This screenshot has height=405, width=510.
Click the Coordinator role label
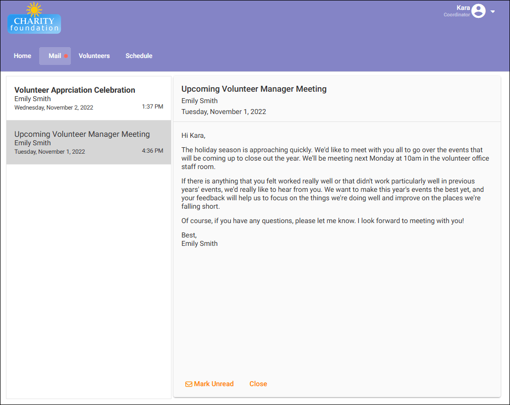[x=456, y=15]
